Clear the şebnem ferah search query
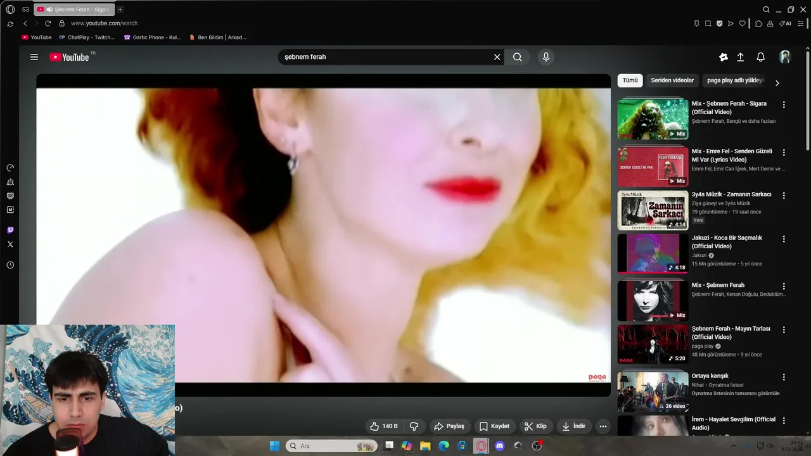 [497, 57]
